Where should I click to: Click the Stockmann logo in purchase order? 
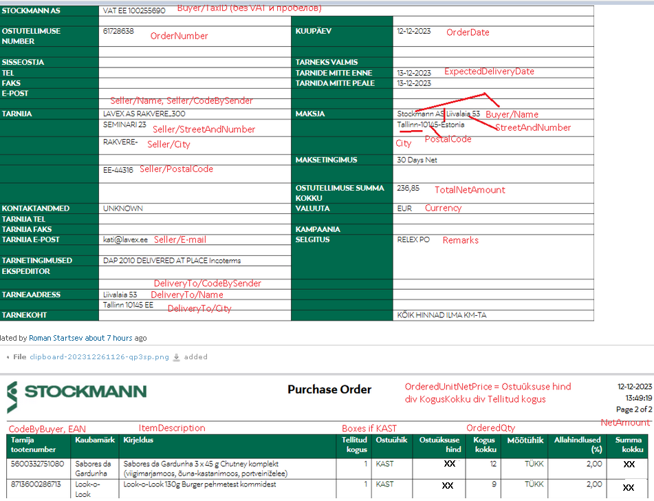[77, 396]
